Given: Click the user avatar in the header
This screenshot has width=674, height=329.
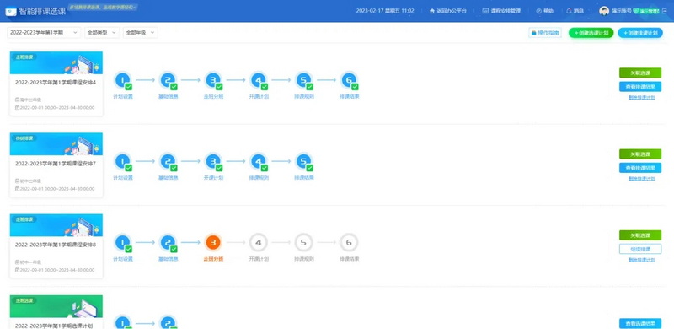Looking at the screenshot, I should tap(604, 11).
